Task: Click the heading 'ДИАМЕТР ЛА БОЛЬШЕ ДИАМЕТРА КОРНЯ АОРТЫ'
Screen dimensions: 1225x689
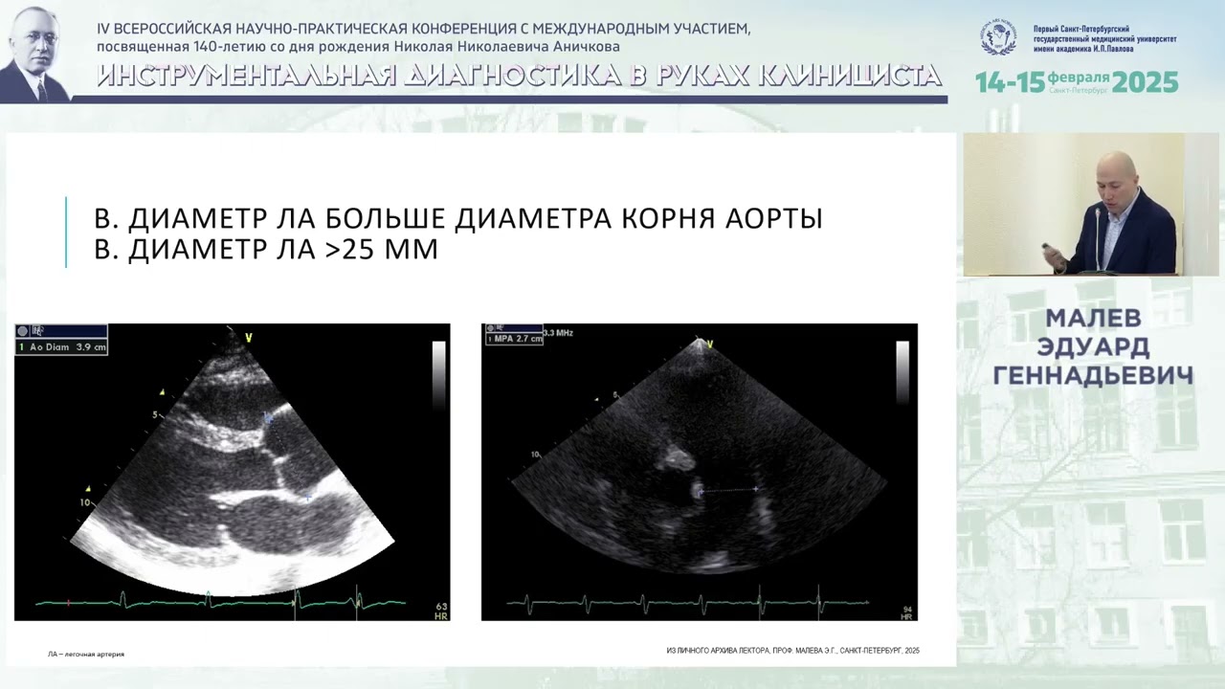Action: click(475, 218)
